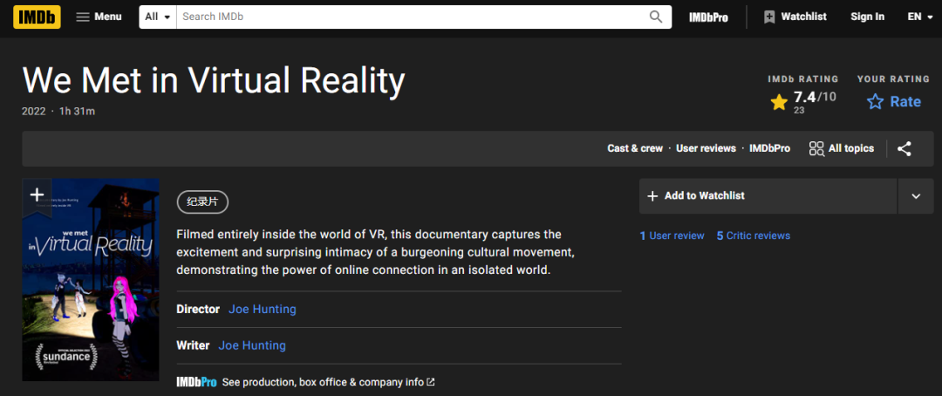
Task: Click the yellow IMDb rating star
Action: [x=779, y=102]
